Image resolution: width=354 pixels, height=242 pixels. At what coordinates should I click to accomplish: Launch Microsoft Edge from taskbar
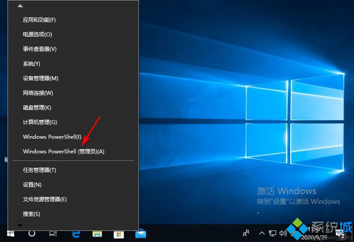pyautogui.click(x=76, y=234)
